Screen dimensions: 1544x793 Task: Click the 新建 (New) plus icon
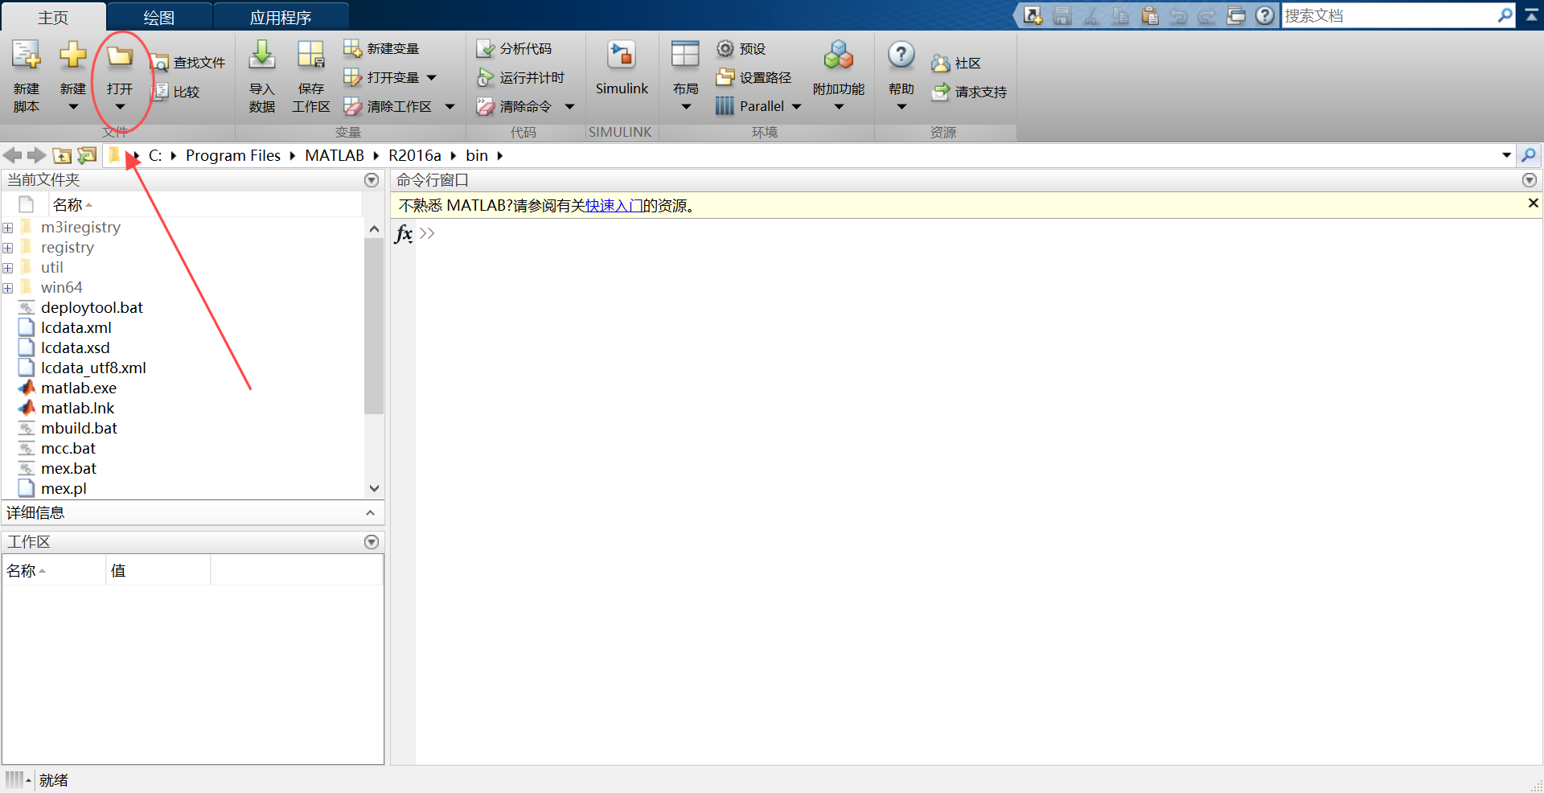pos(72,55)
